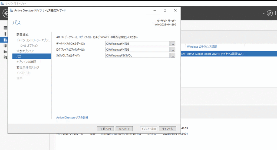This screenshot has height=150, width=277.
Task: Click キャンセル button
Action: click(167, 129)
